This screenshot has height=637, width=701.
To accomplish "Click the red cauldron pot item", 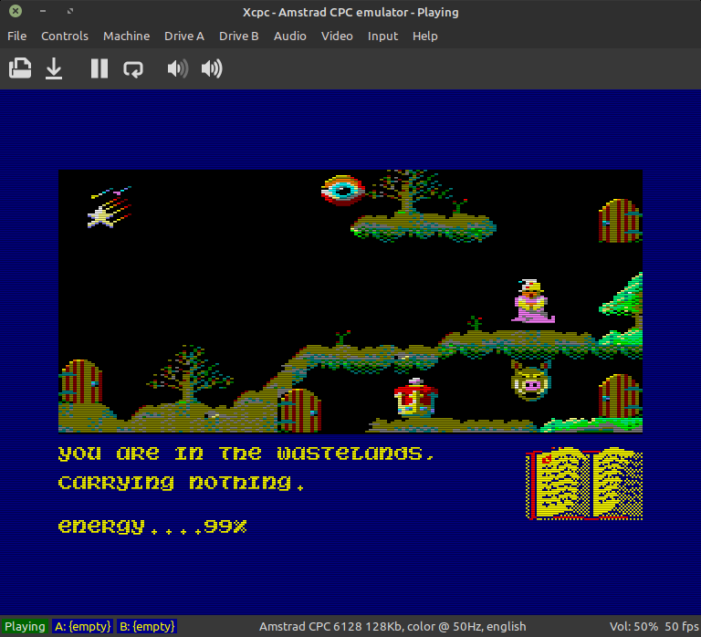I will point(415,397).
